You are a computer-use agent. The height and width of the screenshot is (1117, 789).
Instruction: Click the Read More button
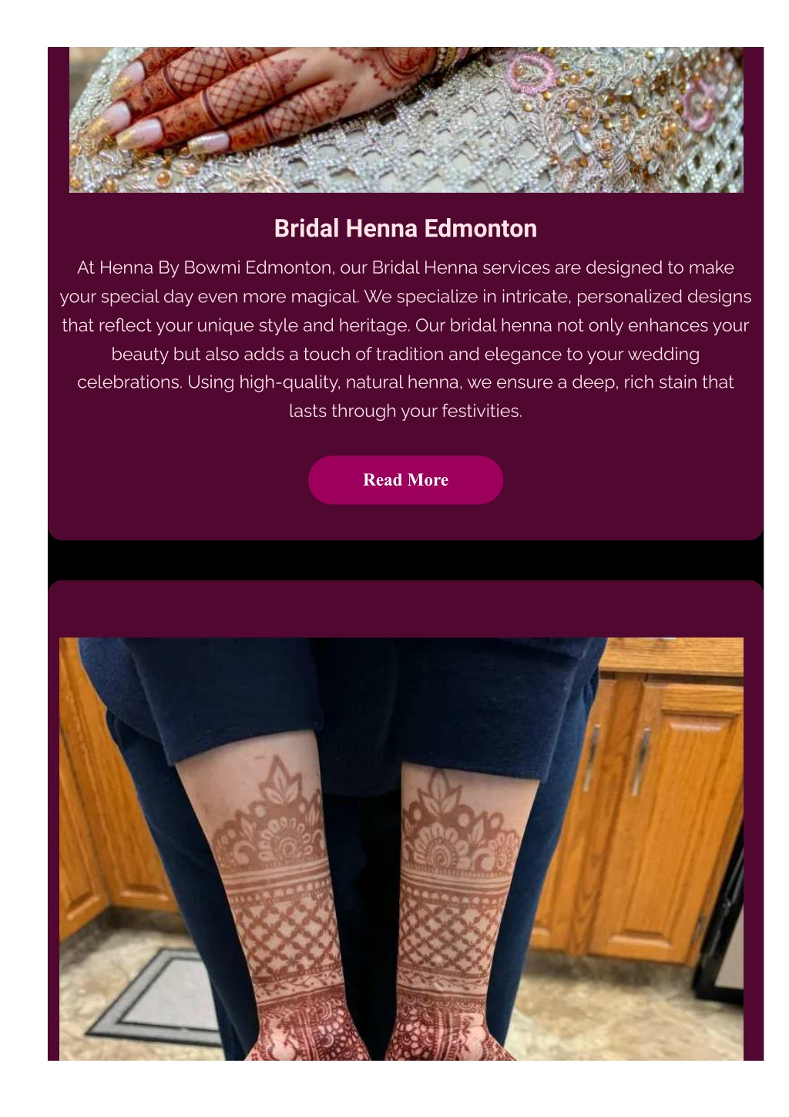[405, 479]
